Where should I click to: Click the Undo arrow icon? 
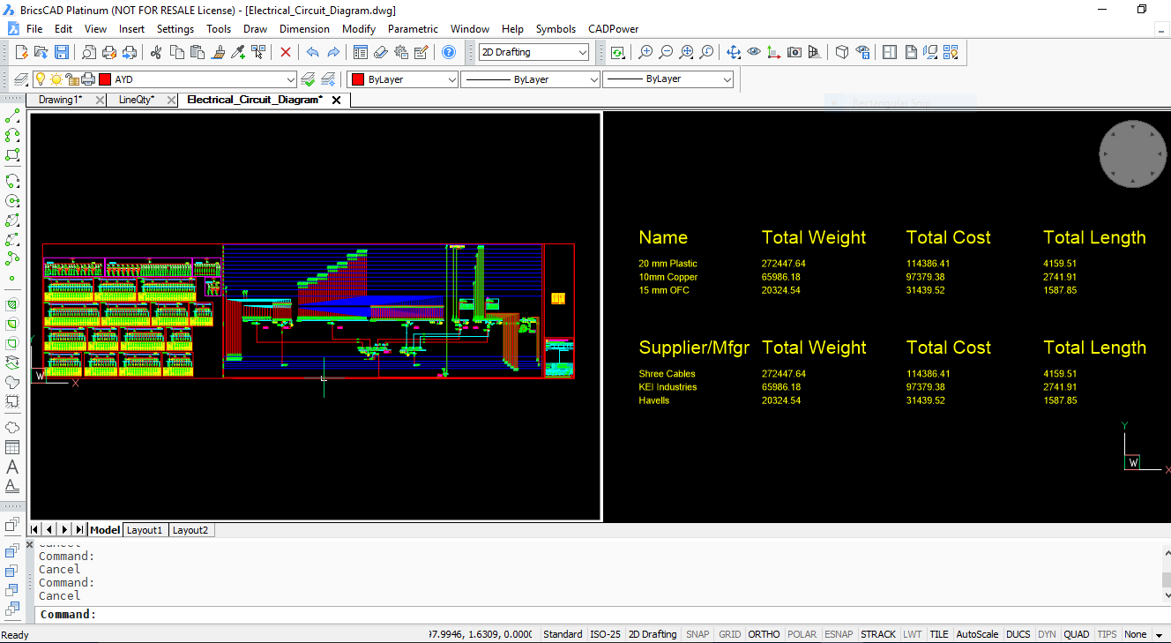[312, 53]
